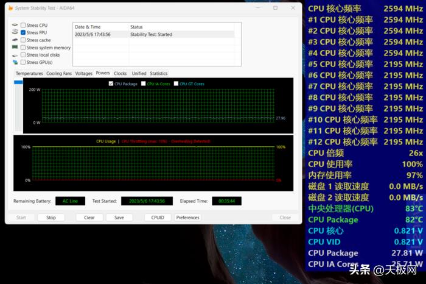Click the CPU chip icon beside Stress CPU
This screenshot has width=426, height=284.
(x=15, y=25)
